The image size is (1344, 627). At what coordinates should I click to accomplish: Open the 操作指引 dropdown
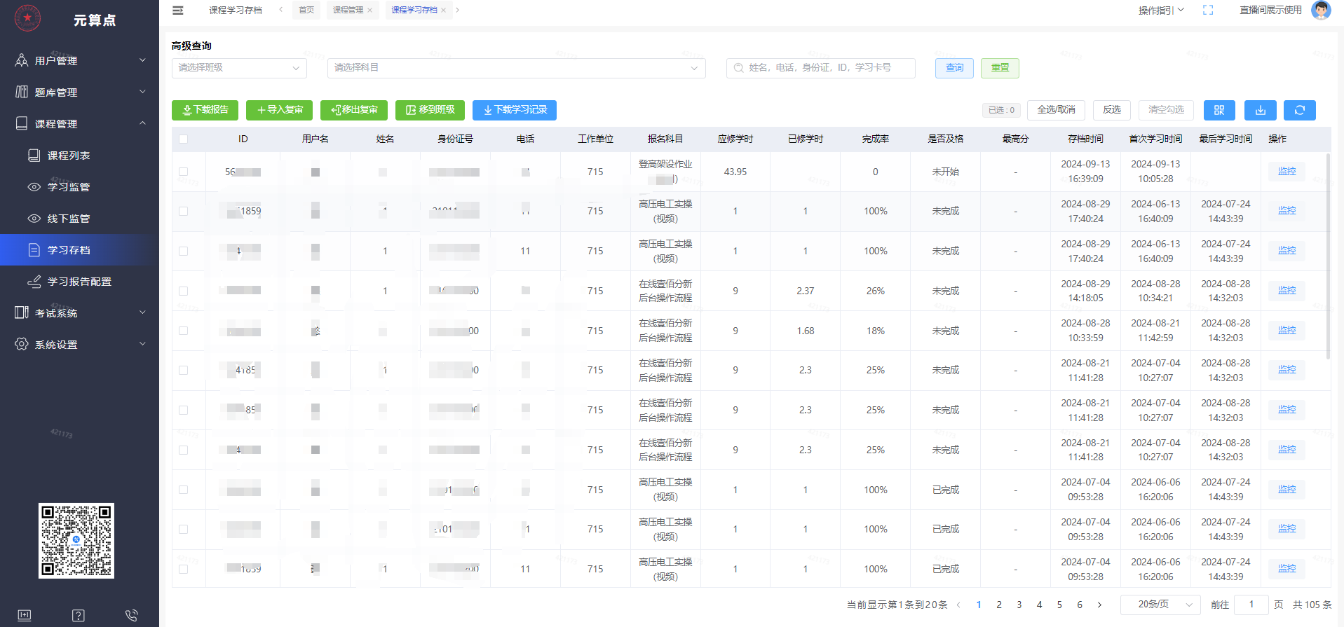point(1161,10)
